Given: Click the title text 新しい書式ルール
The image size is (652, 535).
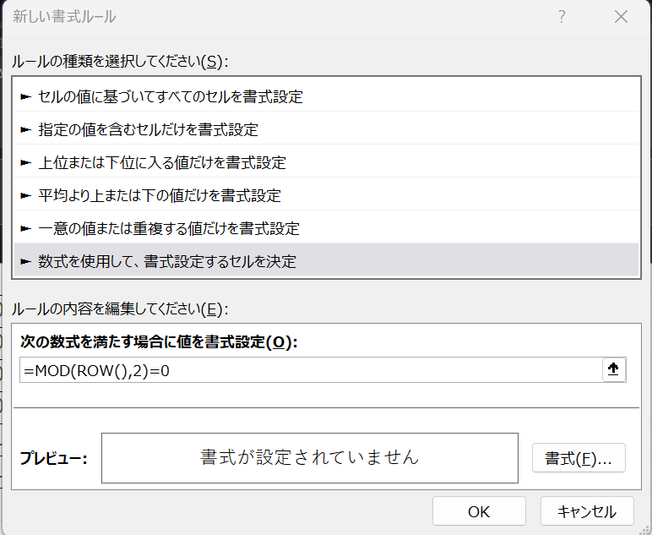Looking at the screenshot, I should [64, 17].
